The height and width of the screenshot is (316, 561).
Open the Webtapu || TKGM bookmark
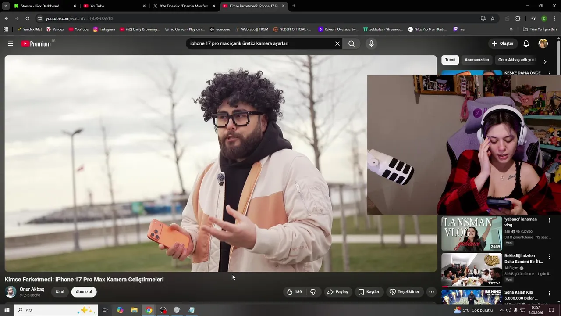252,29
